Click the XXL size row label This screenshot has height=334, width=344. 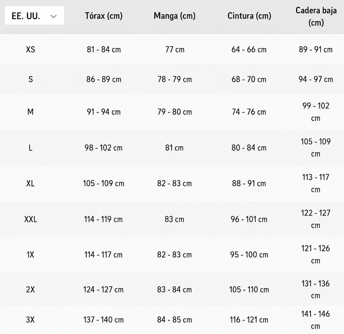pos(31,219)
